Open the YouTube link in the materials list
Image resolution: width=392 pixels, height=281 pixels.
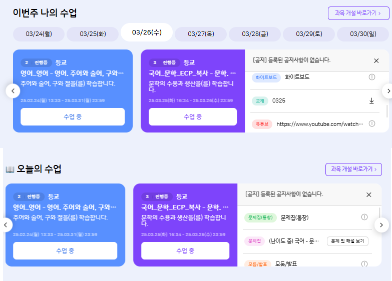tap(319, 124)
